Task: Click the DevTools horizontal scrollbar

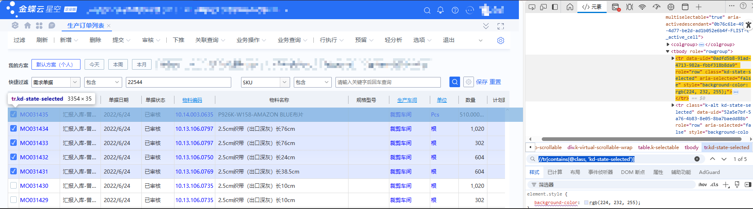Action: coord(641,139)
